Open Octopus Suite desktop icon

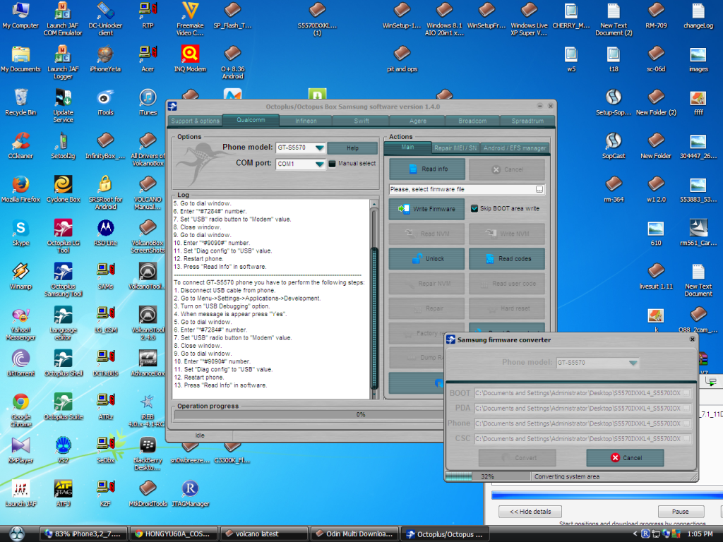click(x=63, y=406)
